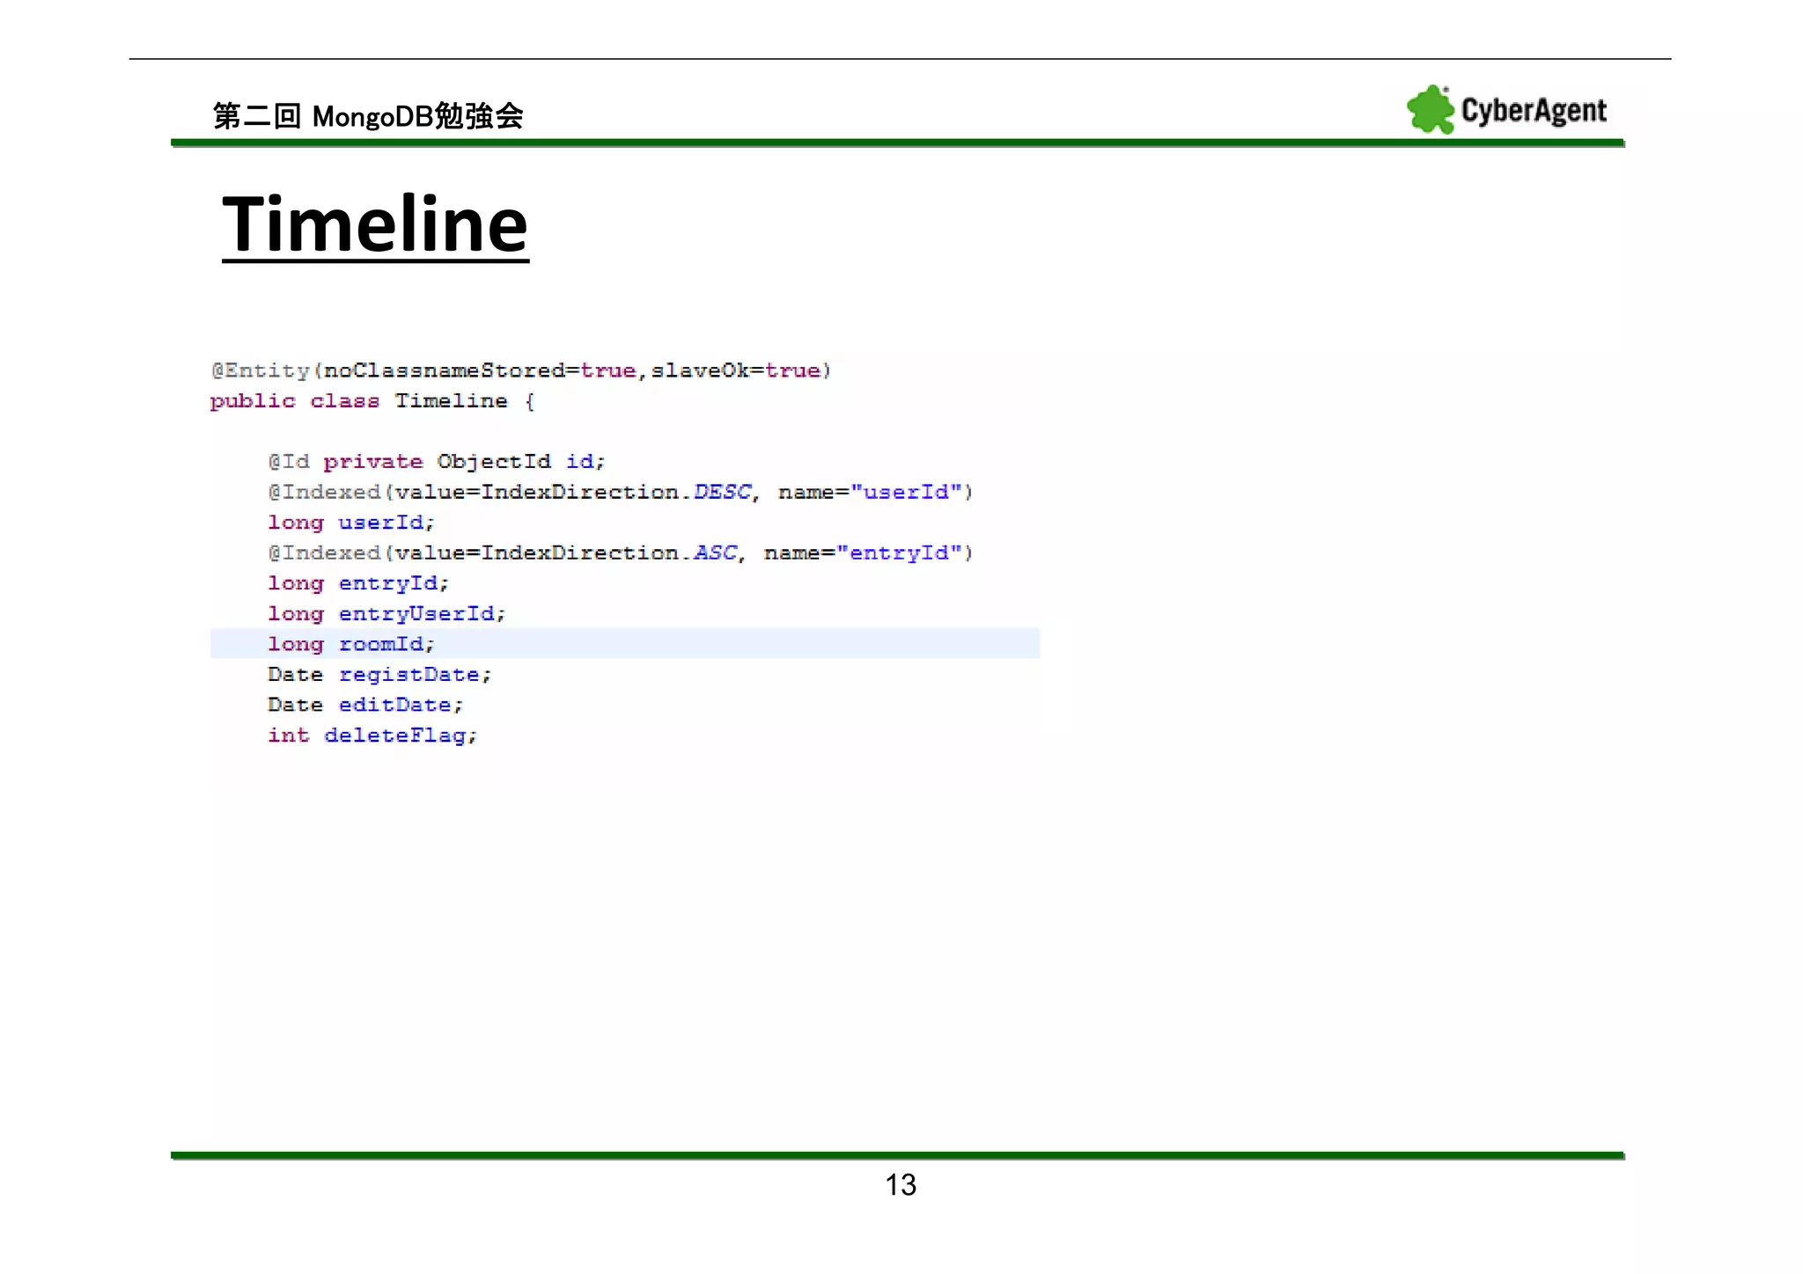
Task: Click the 'long entryUserId;' line
Action: 386,613
